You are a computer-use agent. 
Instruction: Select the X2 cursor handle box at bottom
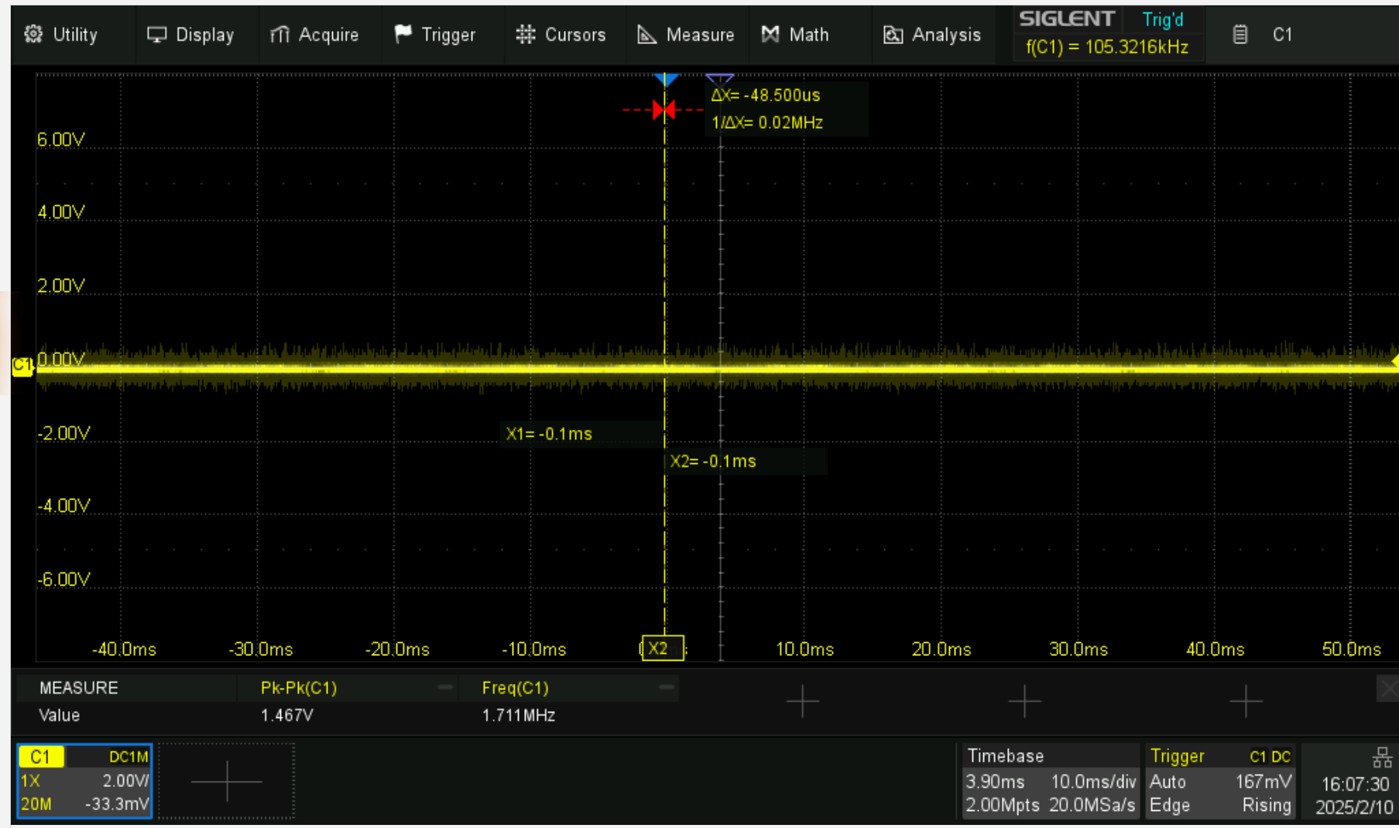pyautogui.click(x=663, y=648)
